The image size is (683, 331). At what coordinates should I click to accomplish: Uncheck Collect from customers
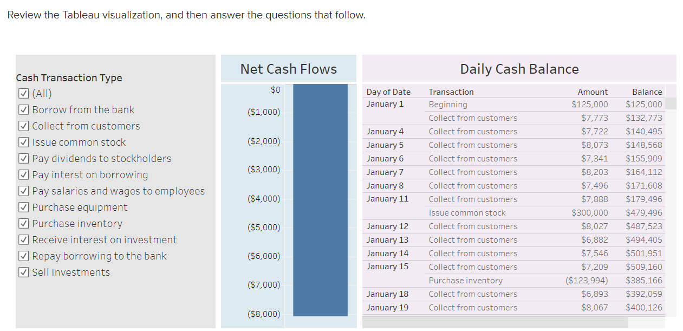23,126
